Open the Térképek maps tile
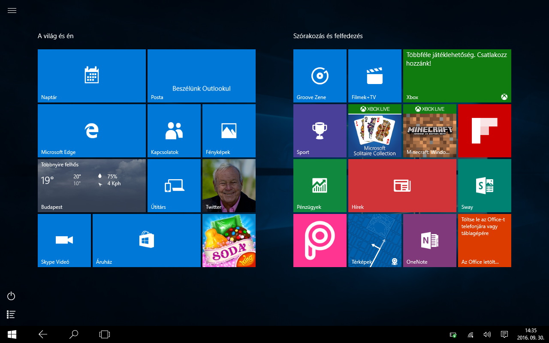The height and width of the screenshot is (343, 549). 375,241
